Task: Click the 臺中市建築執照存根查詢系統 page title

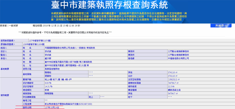Action: tap(109, 5)
